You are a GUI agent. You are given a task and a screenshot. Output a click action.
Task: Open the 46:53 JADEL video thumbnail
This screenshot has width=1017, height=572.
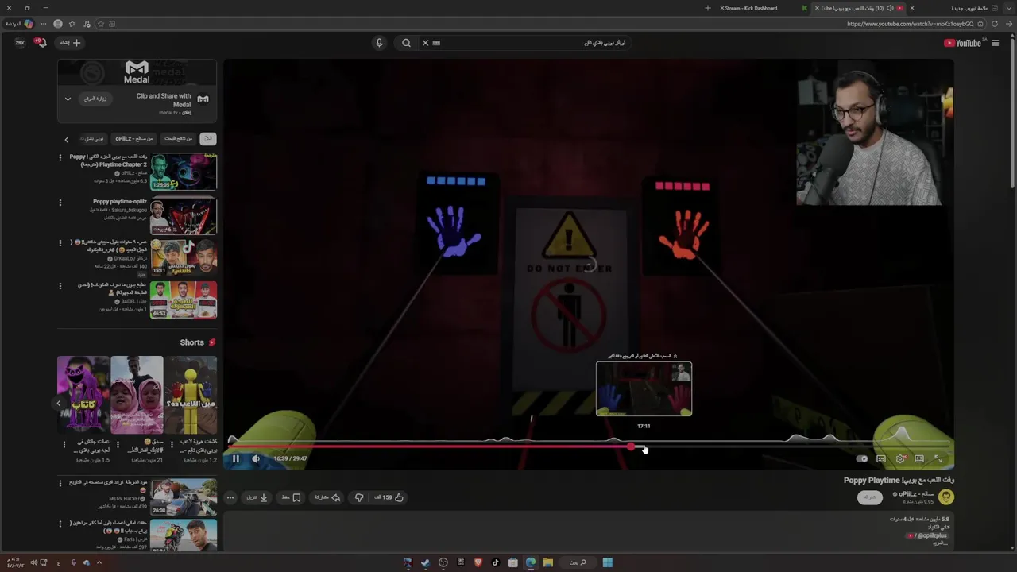184,300
